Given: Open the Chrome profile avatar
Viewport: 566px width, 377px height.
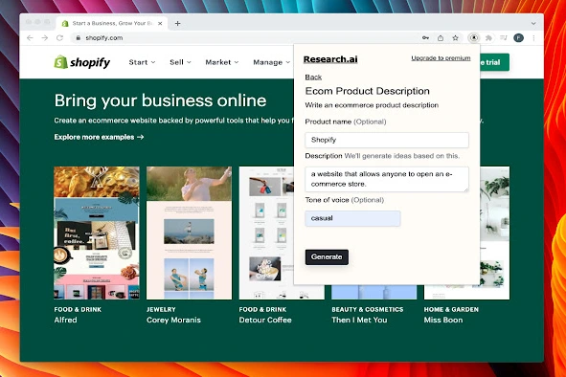Looking at the screenshot, I should pyautogui.click(x=519, y=37).
